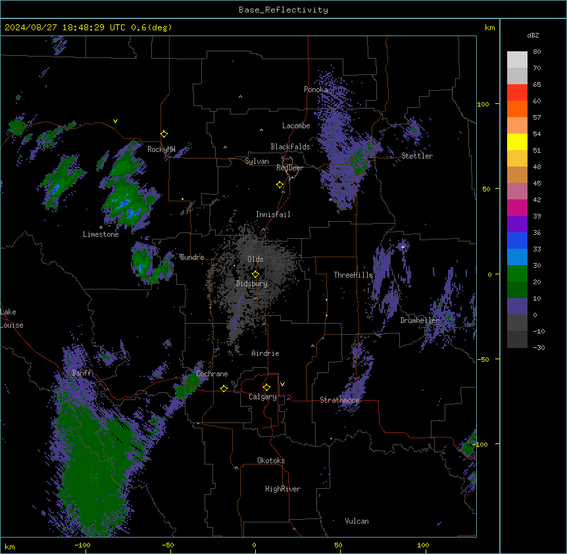567x554 pixels.
Task: Click the Lacombe city label
Action: 296,126
